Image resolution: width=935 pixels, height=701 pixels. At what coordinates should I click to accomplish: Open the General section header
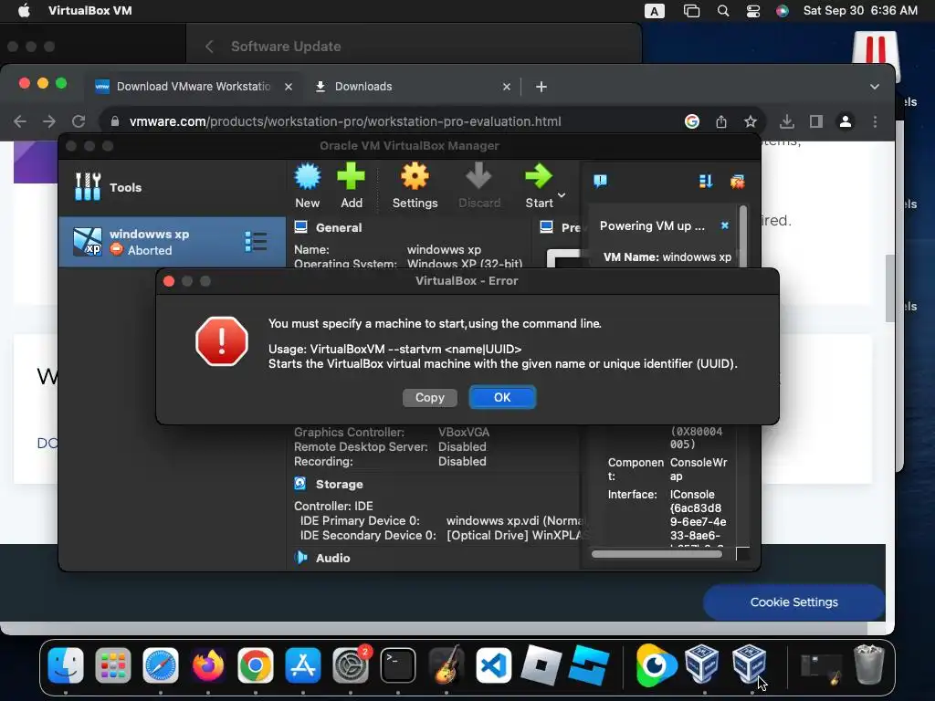pos(338,227)
